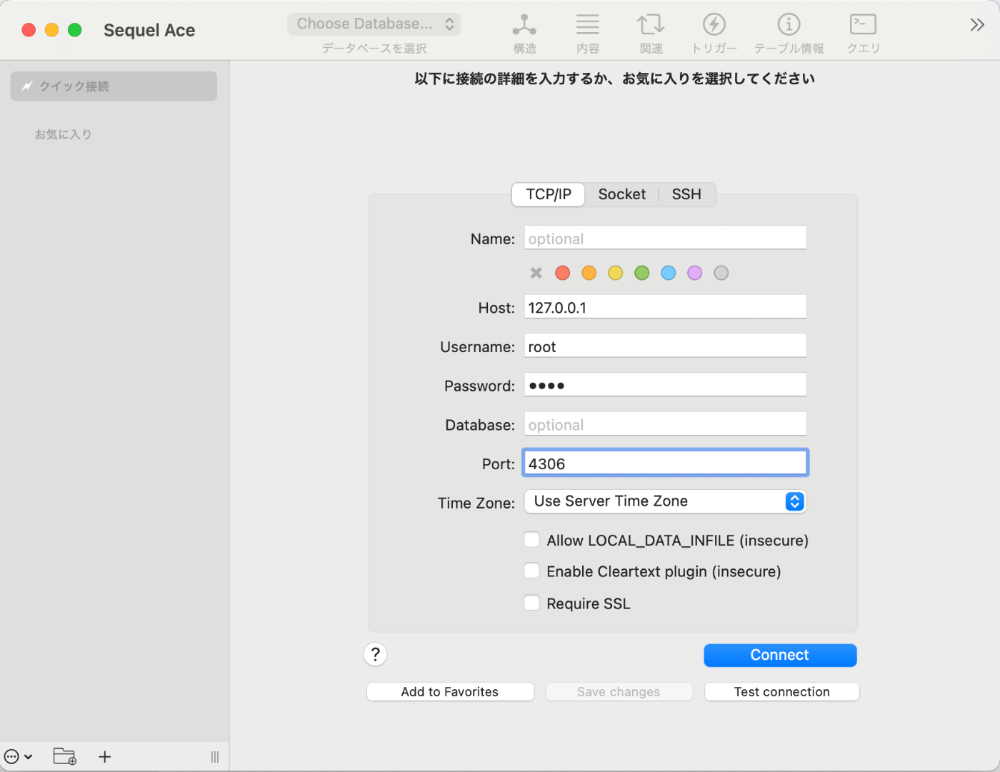Enable Cleartext plugin checkbox

coord(531,571)
